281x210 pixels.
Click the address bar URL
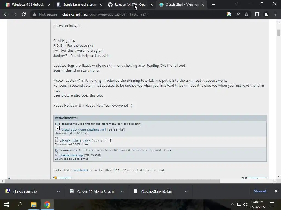pyautogui.click(x=105, y=14)
